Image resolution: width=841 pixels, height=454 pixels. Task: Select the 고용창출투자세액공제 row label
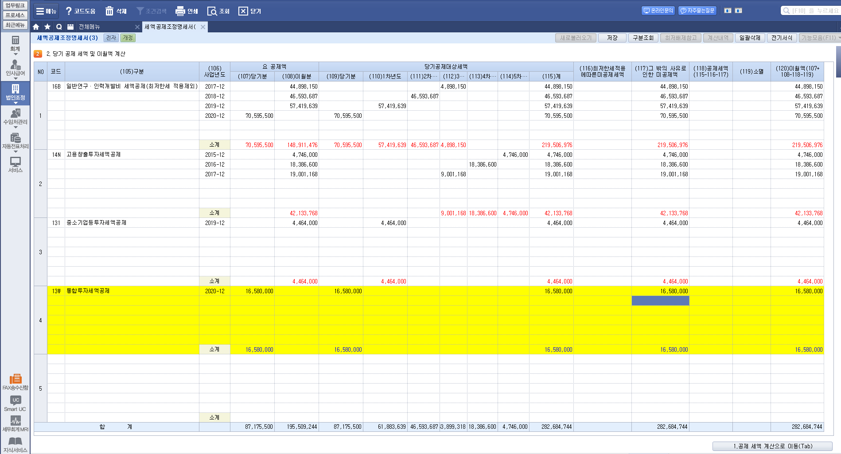pos(93,155)
